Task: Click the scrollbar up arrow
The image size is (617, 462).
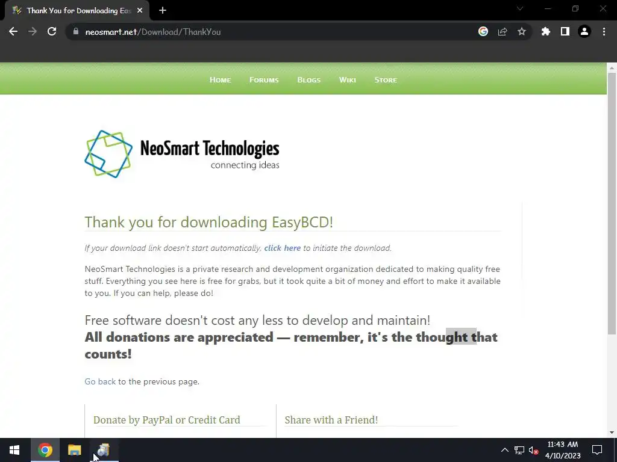Action: pyautogui.click(x=612, y=67)
